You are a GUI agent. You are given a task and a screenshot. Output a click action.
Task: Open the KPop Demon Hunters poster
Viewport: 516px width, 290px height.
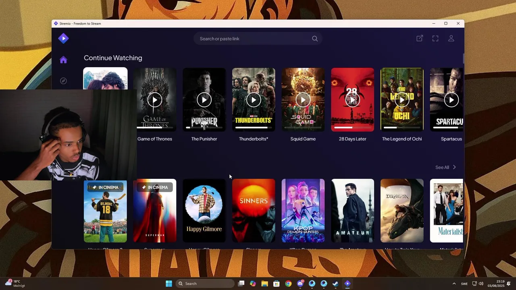click(x=303, y=211)
